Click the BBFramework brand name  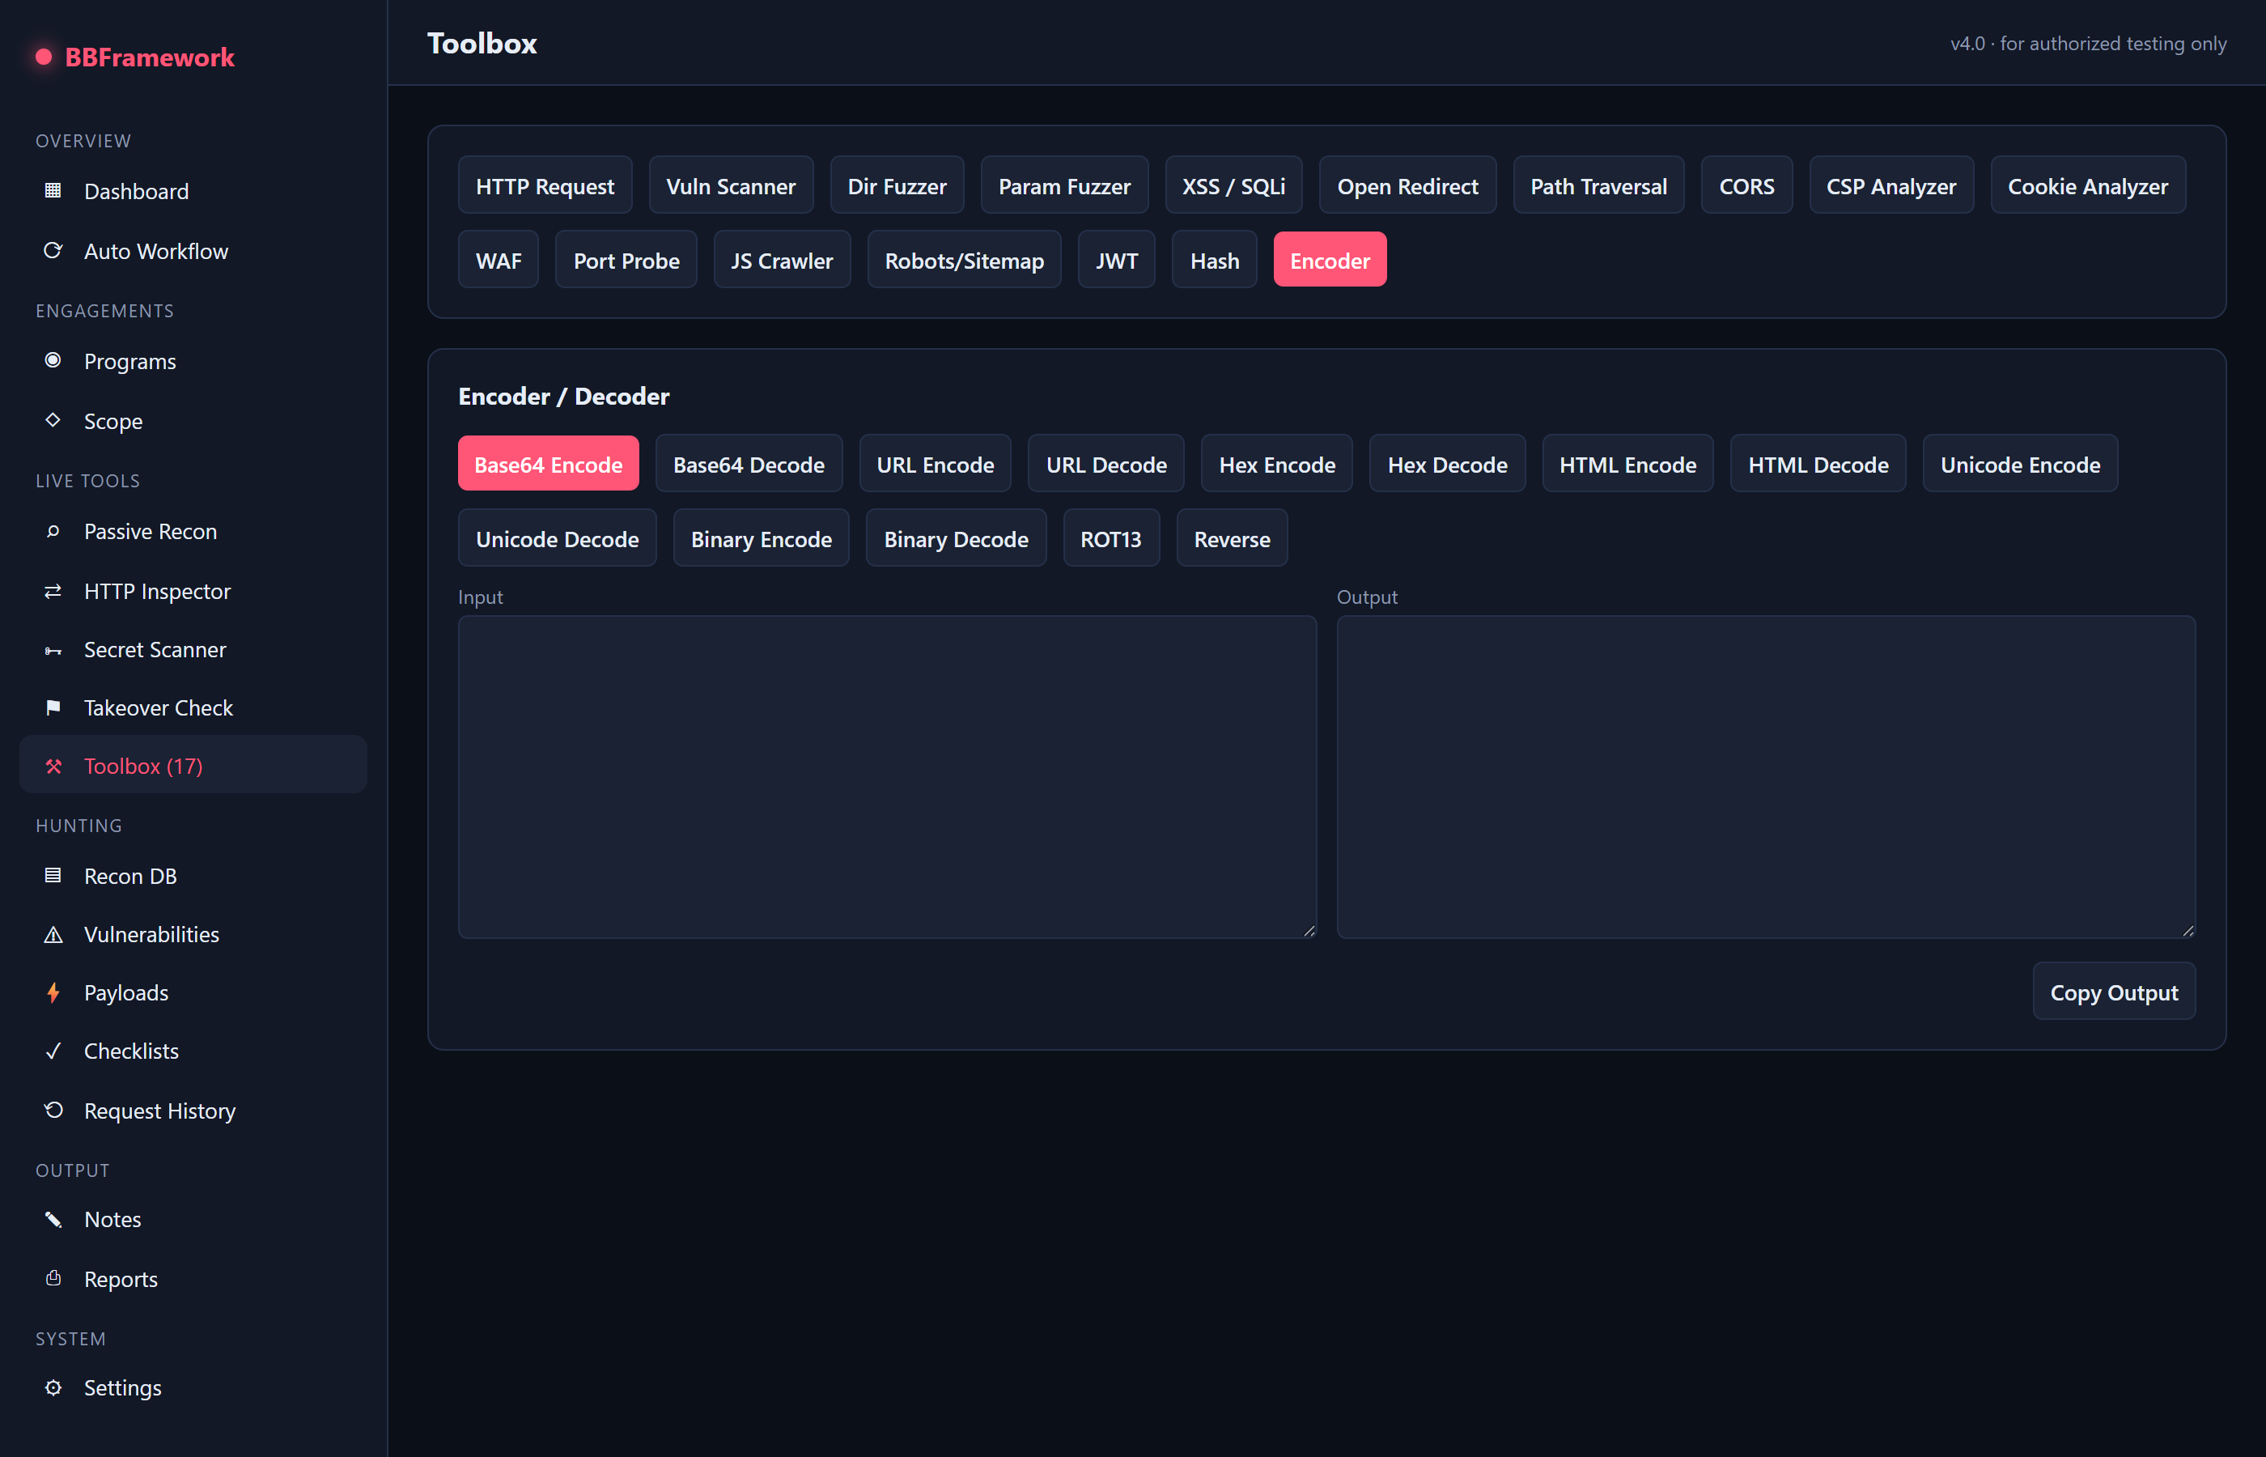(150, 57)
